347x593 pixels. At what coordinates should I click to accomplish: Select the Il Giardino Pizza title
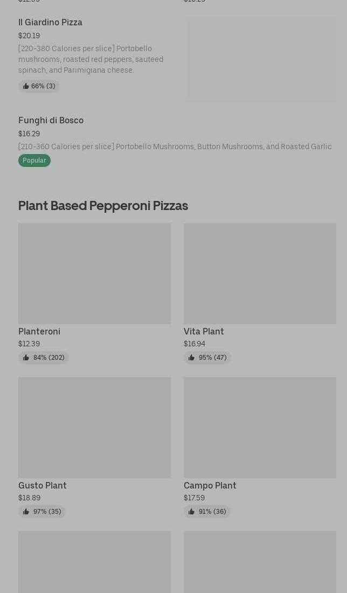pyautogui.click(x=50, y=23)
